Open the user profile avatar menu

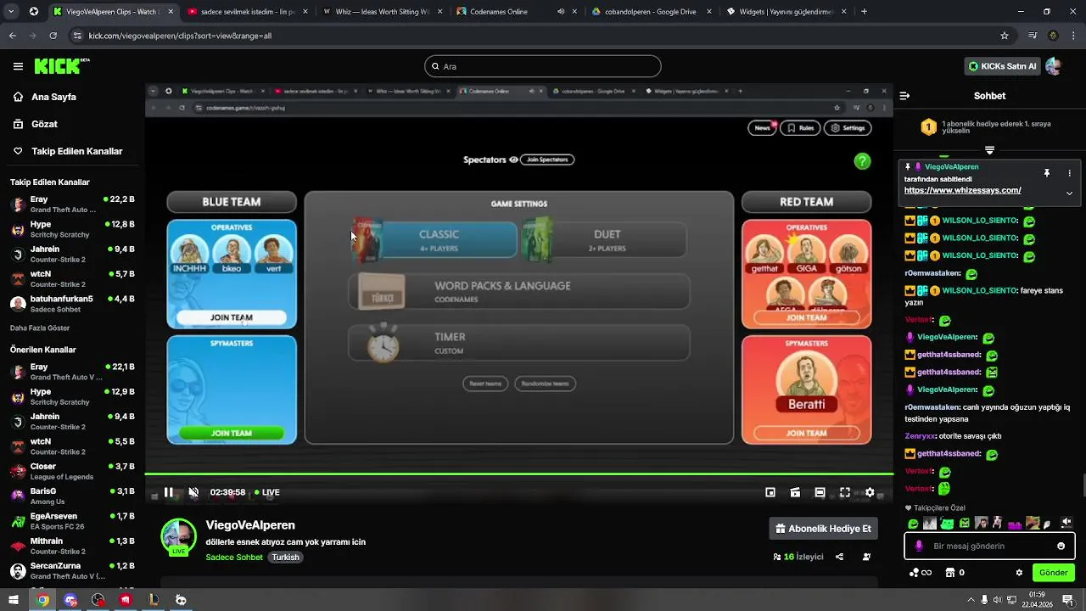tap(1054, 66)
